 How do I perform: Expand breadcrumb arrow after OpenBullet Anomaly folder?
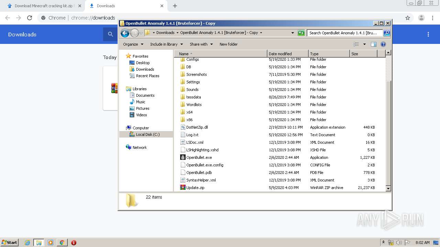[x=261, y=33]
